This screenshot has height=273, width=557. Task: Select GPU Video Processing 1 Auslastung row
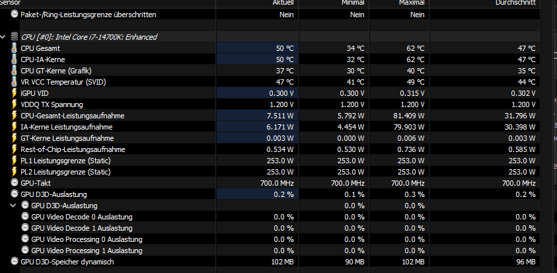click(86, 251)
